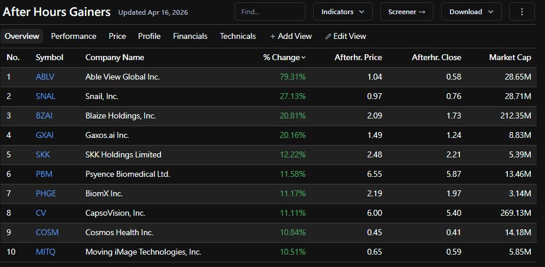
Task: Sort by the Afterhr. Price column header
Action: click(x=358, y=57)
